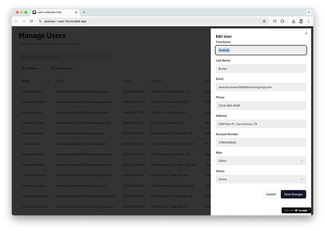Click address 802 Sycamore Dr, Nashville, TN
The image size is (325, 231).
[171, 133]
